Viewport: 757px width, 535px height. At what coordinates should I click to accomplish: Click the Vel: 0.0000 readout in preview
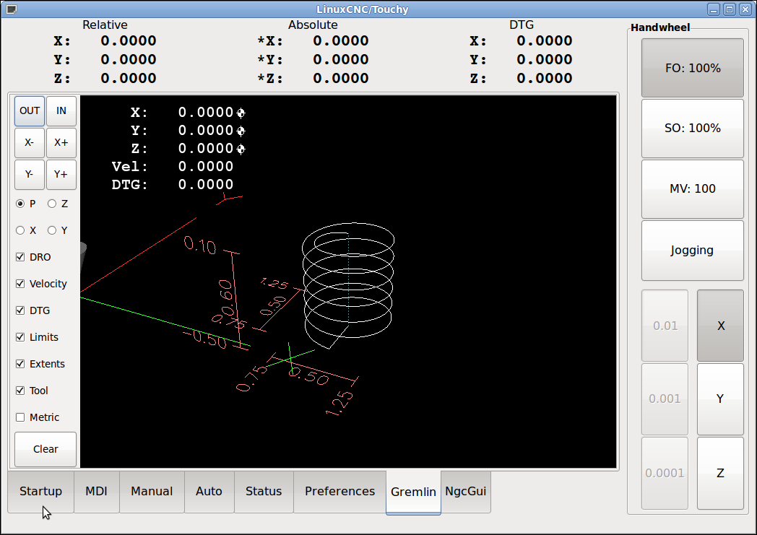point(173,167)
